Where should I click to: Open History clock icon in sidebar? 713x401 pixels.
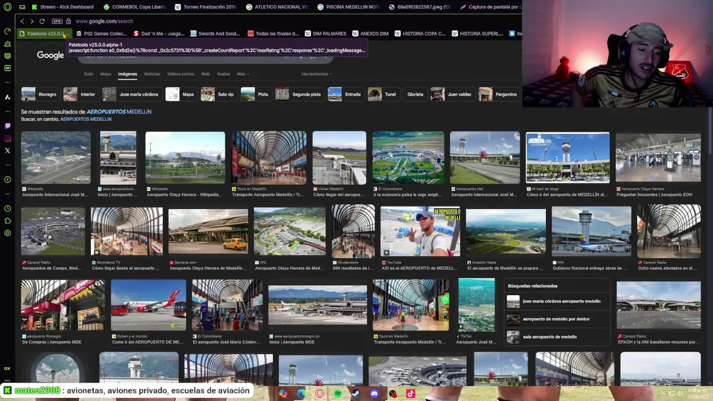[x=7, y=208]
